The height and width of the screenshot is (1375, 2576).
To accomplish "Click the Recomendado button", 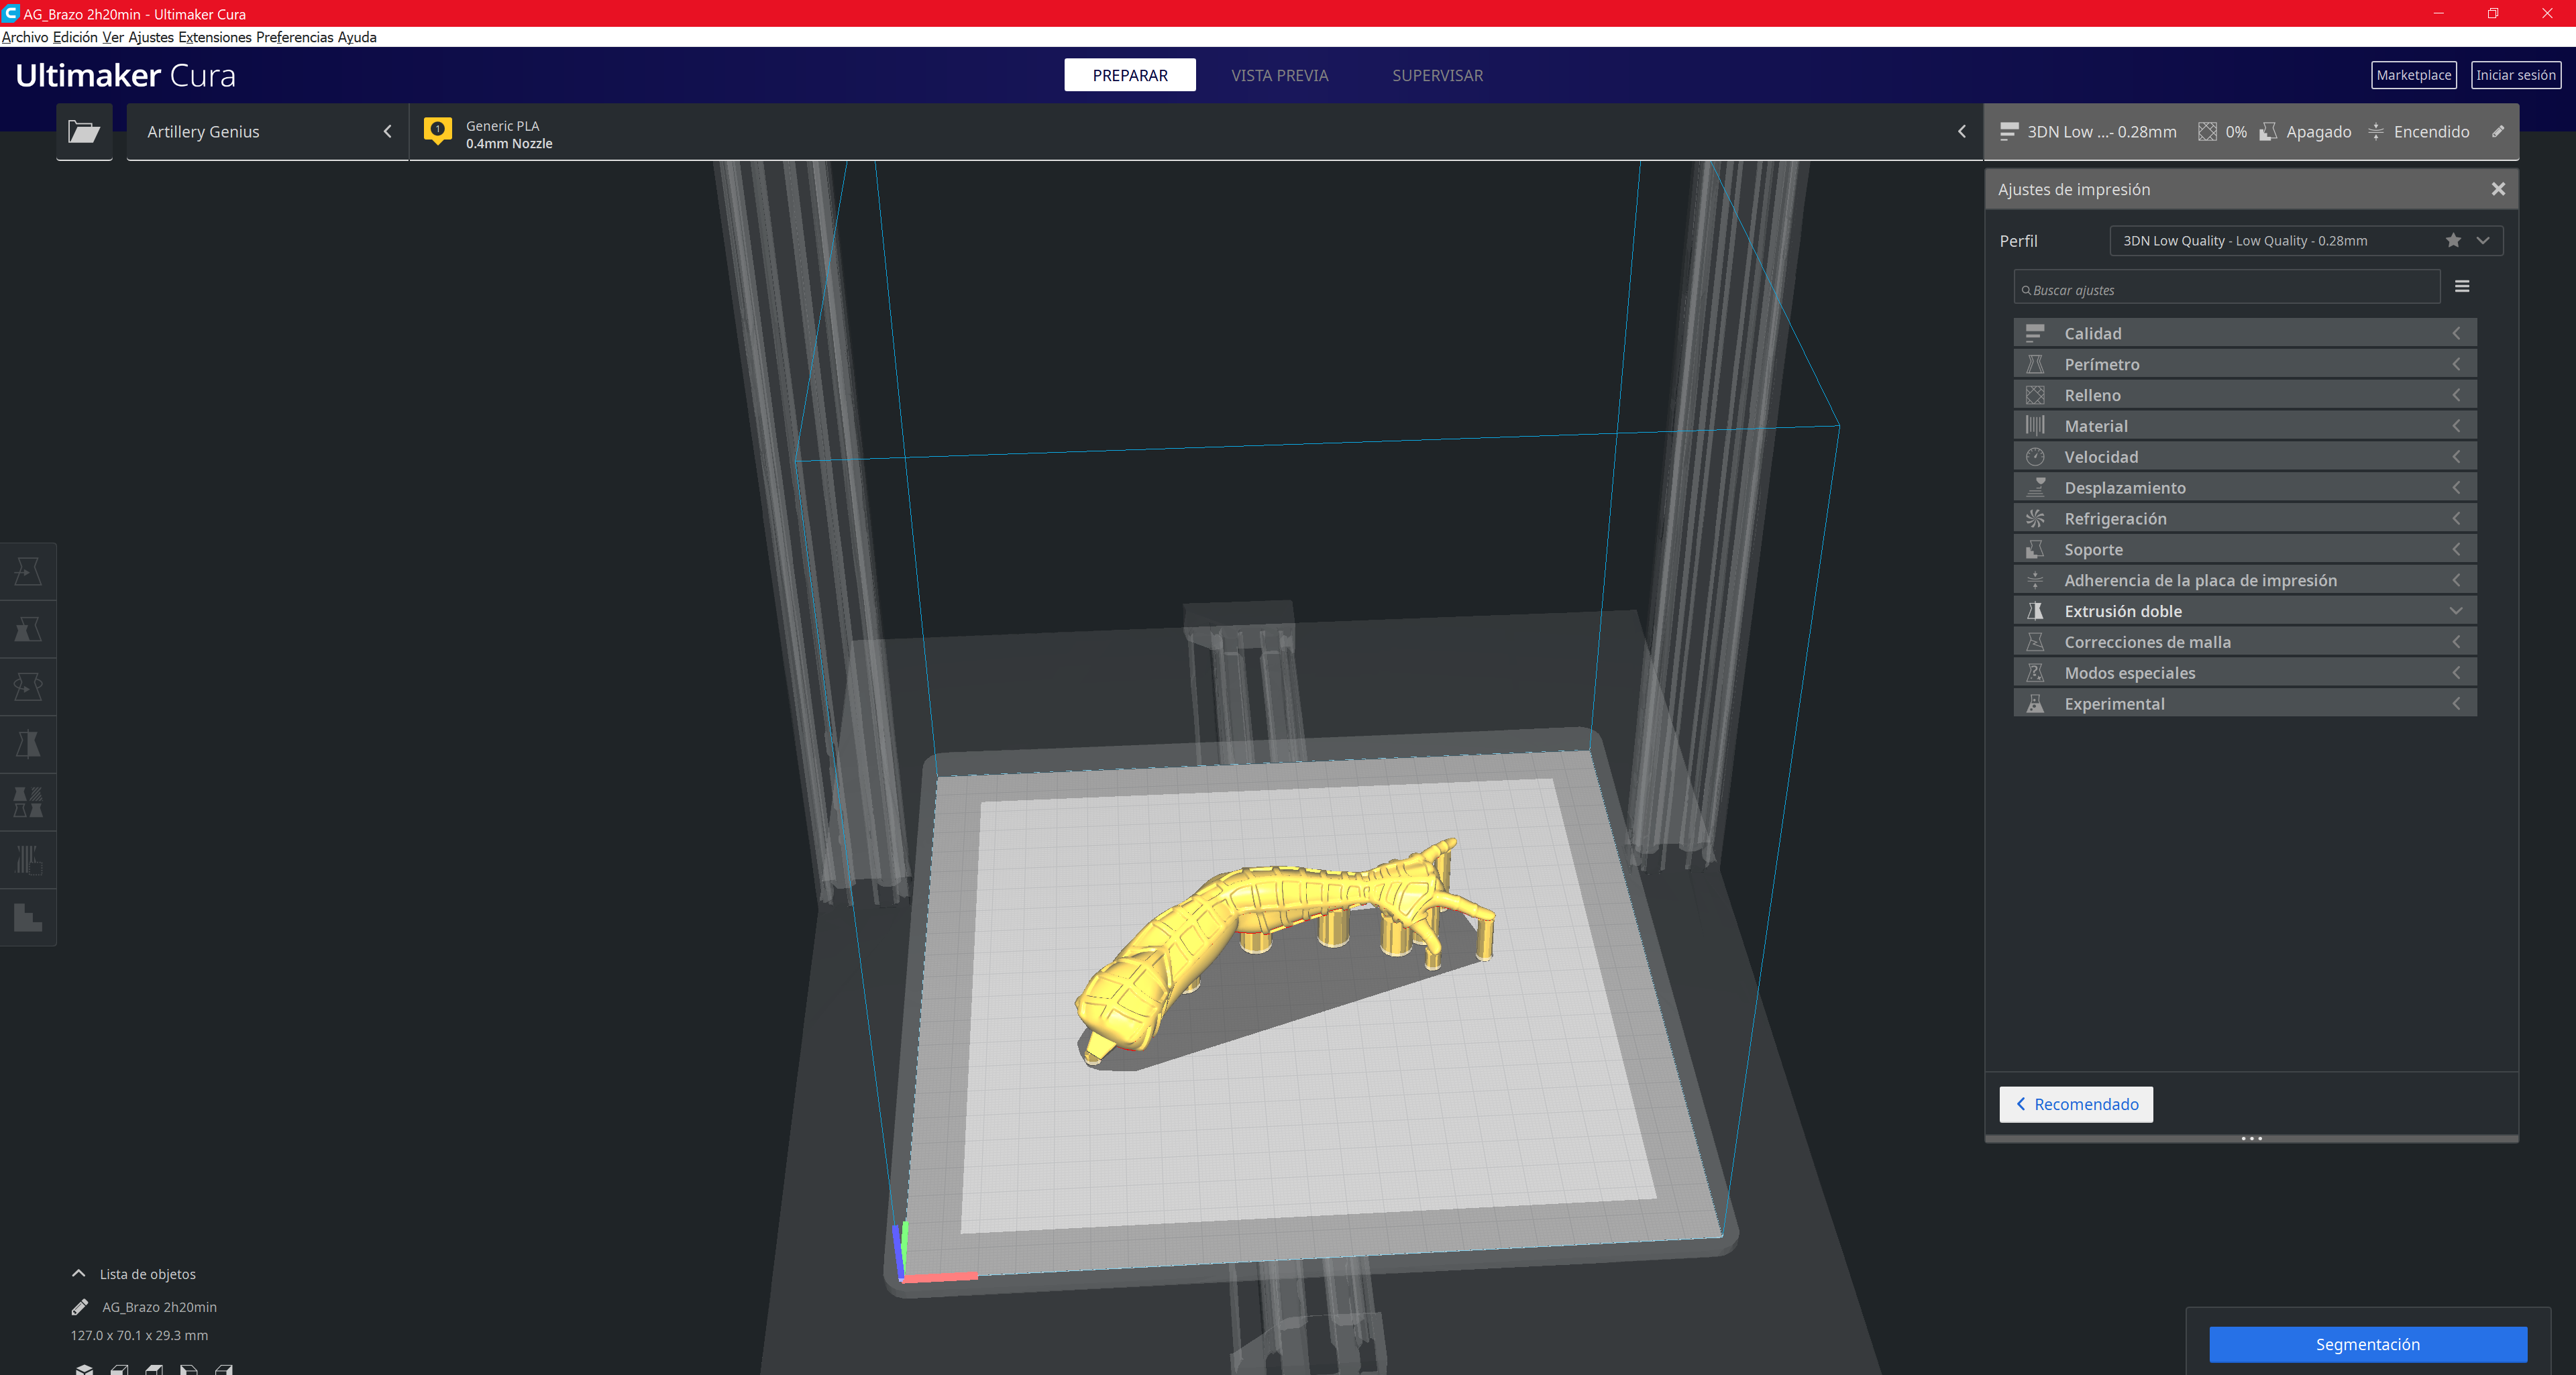I will tap(2076, 1104).
